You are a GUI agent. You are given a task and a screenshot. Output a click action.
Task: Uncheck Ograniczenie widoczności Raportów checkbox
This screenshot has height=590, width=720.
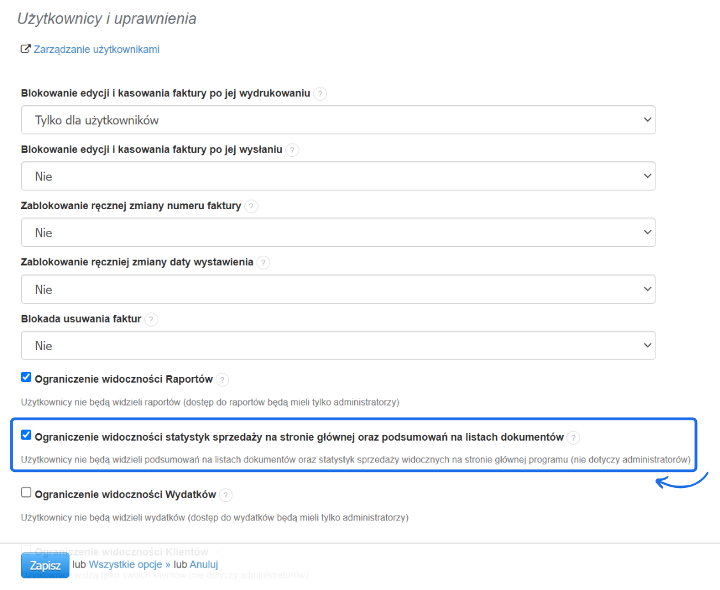click(x=26, y=378)
